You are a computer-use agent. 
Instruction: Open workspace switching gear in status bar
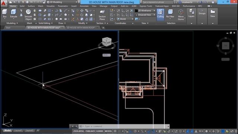(207, 131)
